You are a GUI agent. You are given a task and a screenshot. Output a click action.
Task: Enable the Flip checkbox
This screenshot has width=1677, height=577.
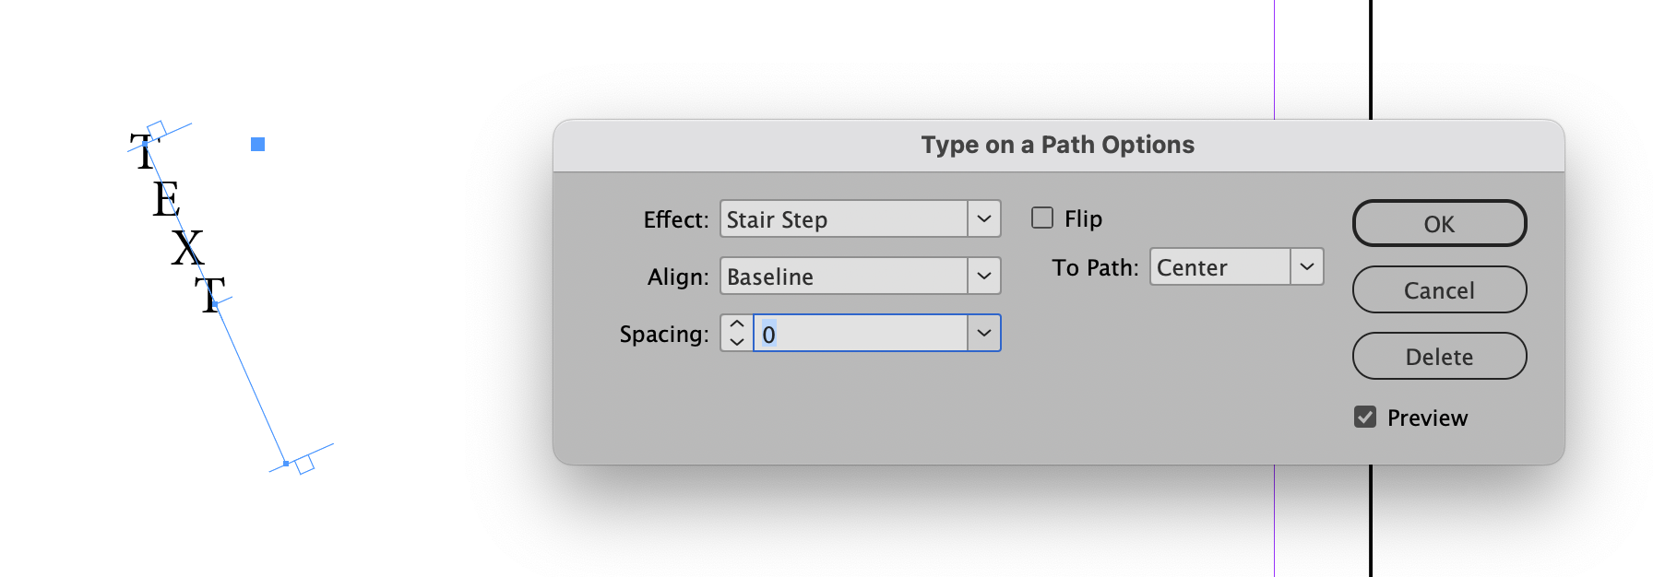click(1043, 217)
